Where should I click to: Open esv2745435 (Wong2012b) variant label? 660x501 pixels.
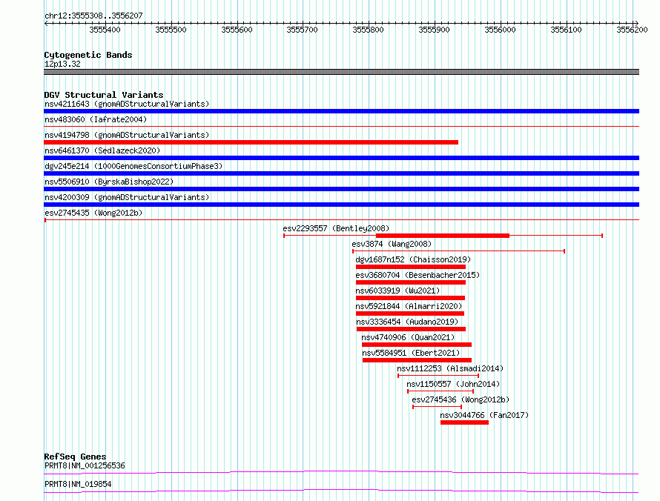pyautogui.click(x=93, y=213)
